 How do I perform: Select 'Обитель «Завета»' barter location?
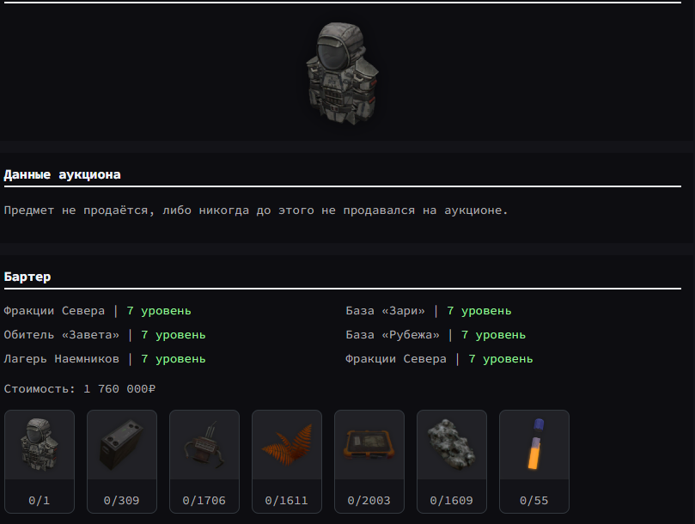click(62, 335)
